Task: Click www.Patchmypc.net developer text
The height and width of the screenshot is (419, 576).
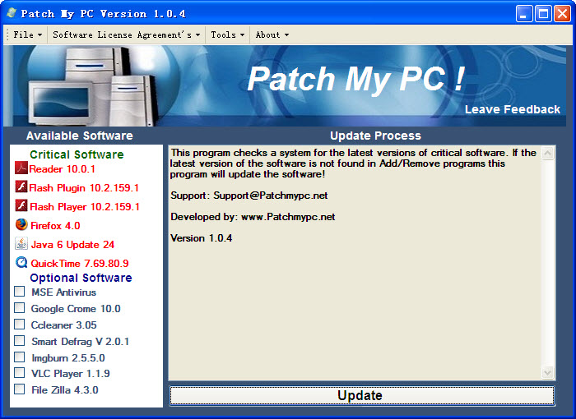Action: coord(288,217)
